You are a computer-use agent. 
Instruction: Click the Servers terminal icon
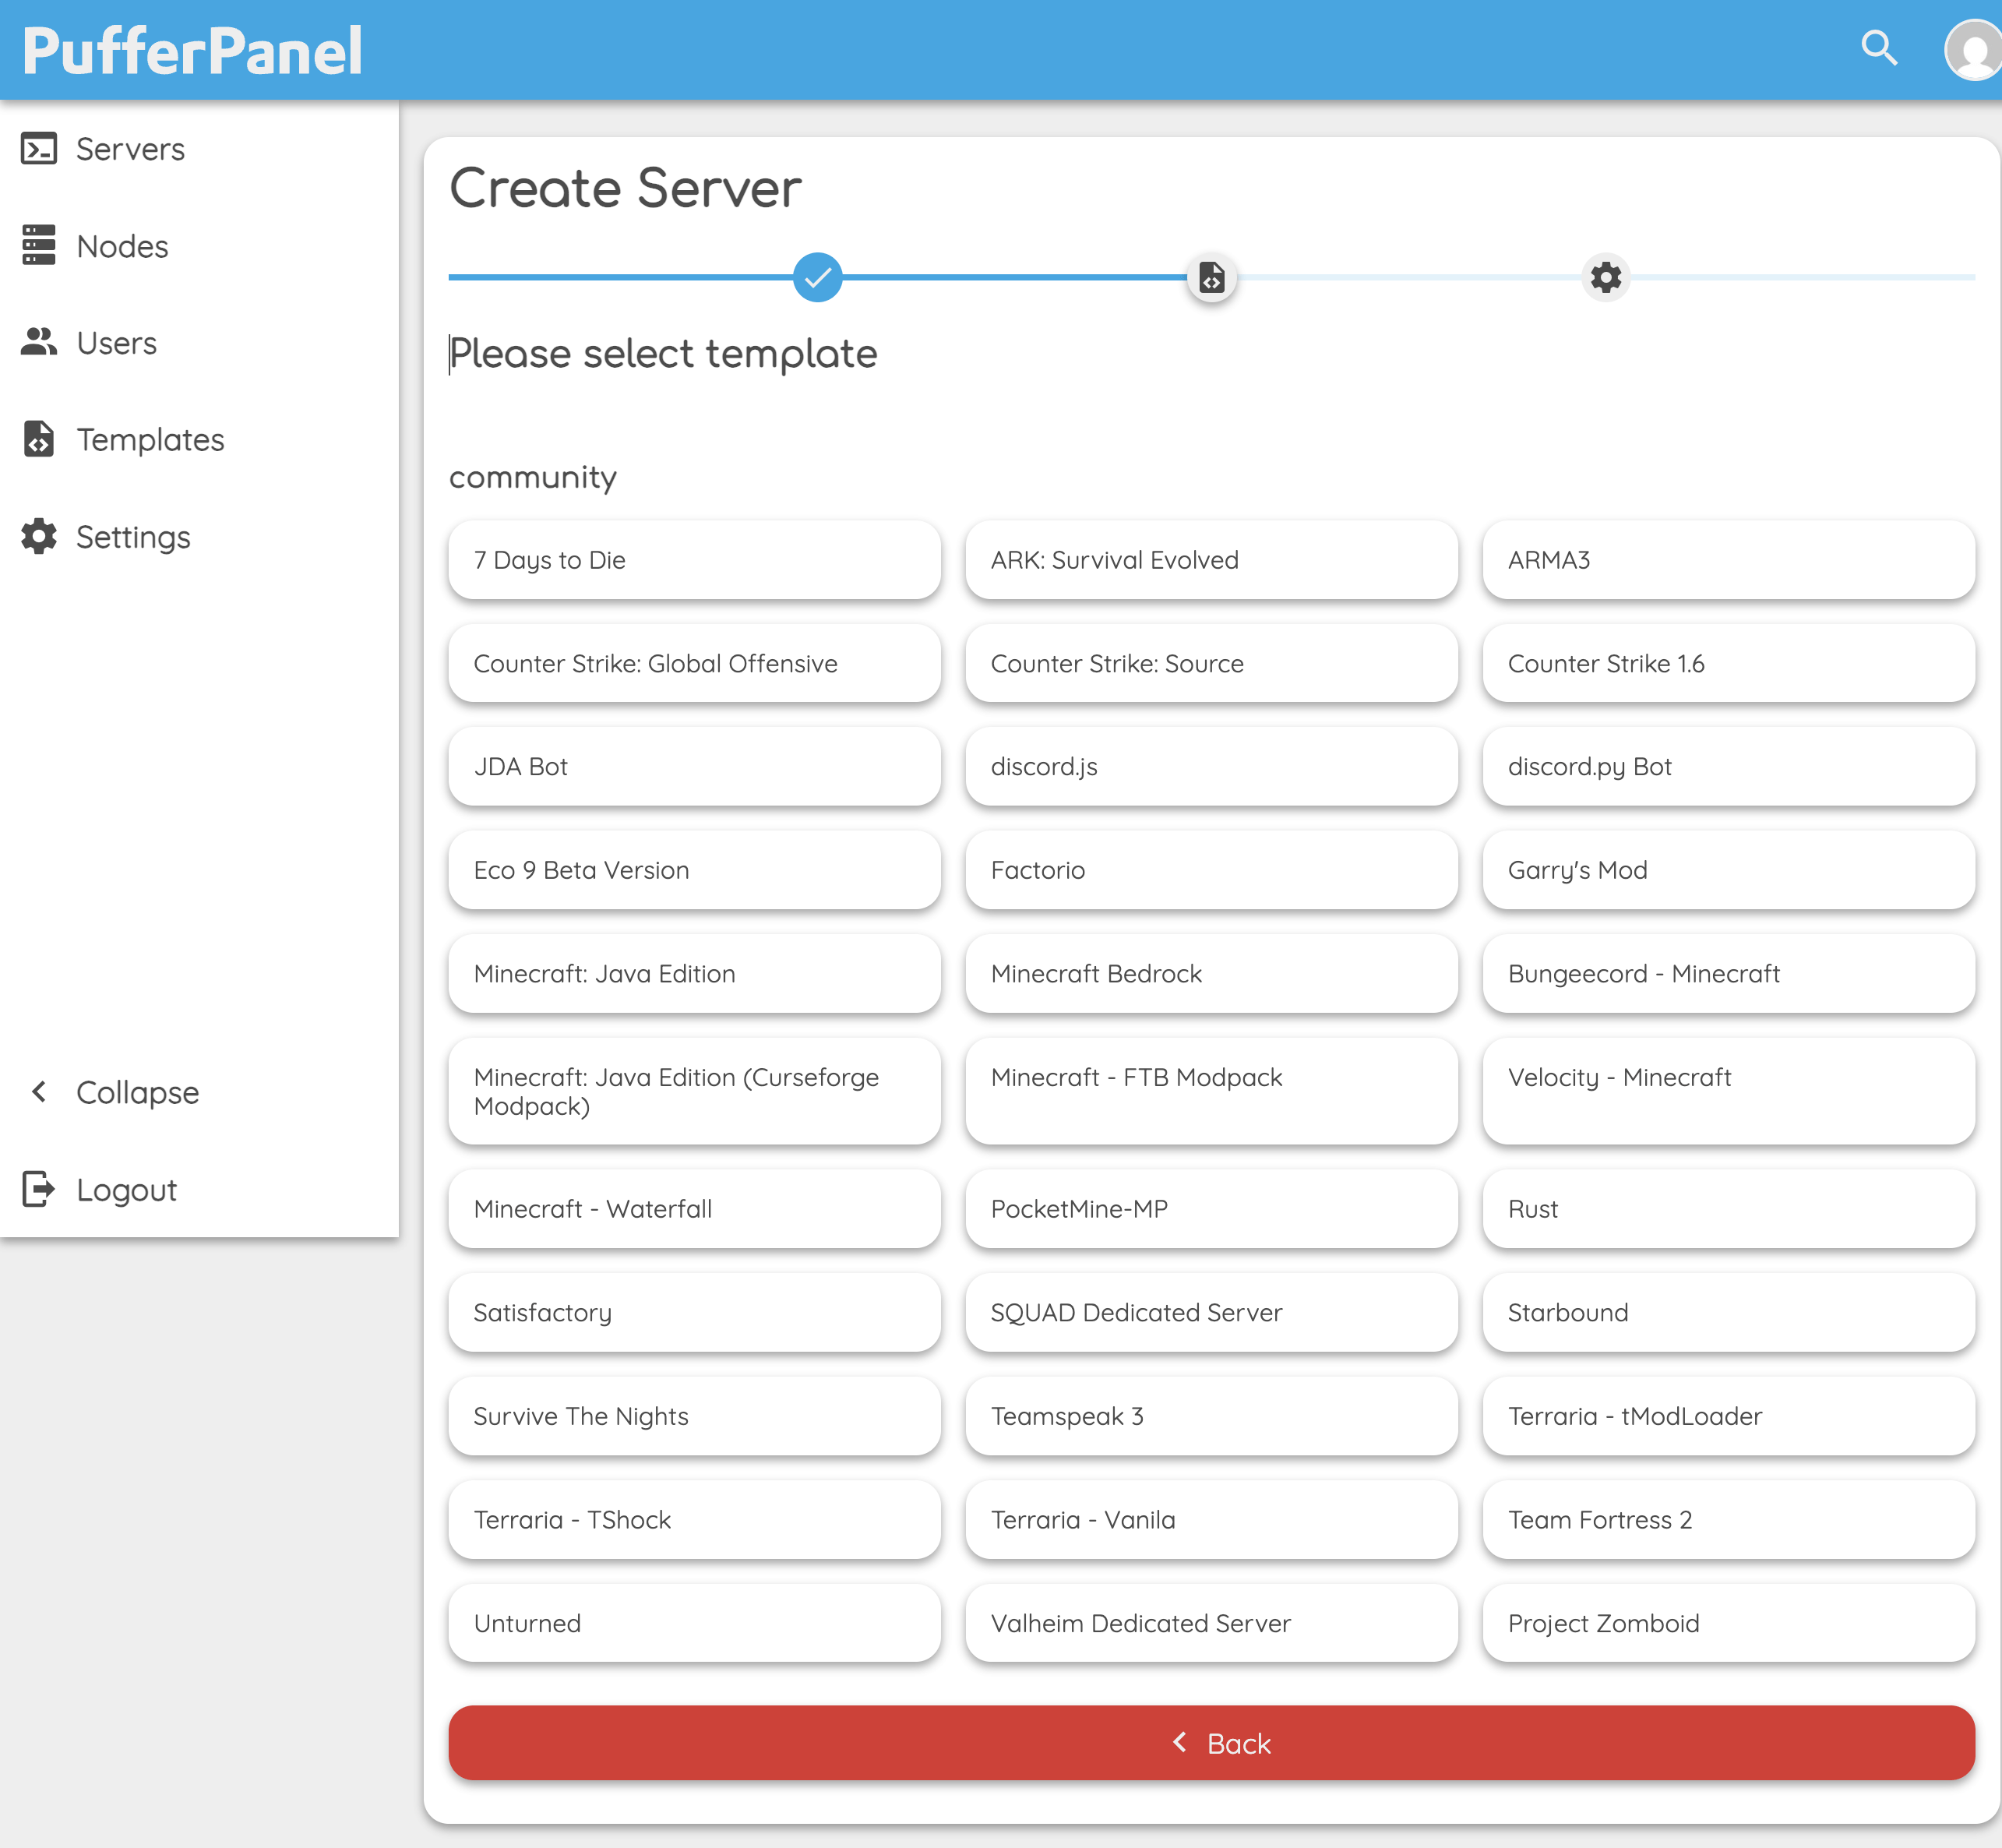pyautogui.click(x=39, y=149)
